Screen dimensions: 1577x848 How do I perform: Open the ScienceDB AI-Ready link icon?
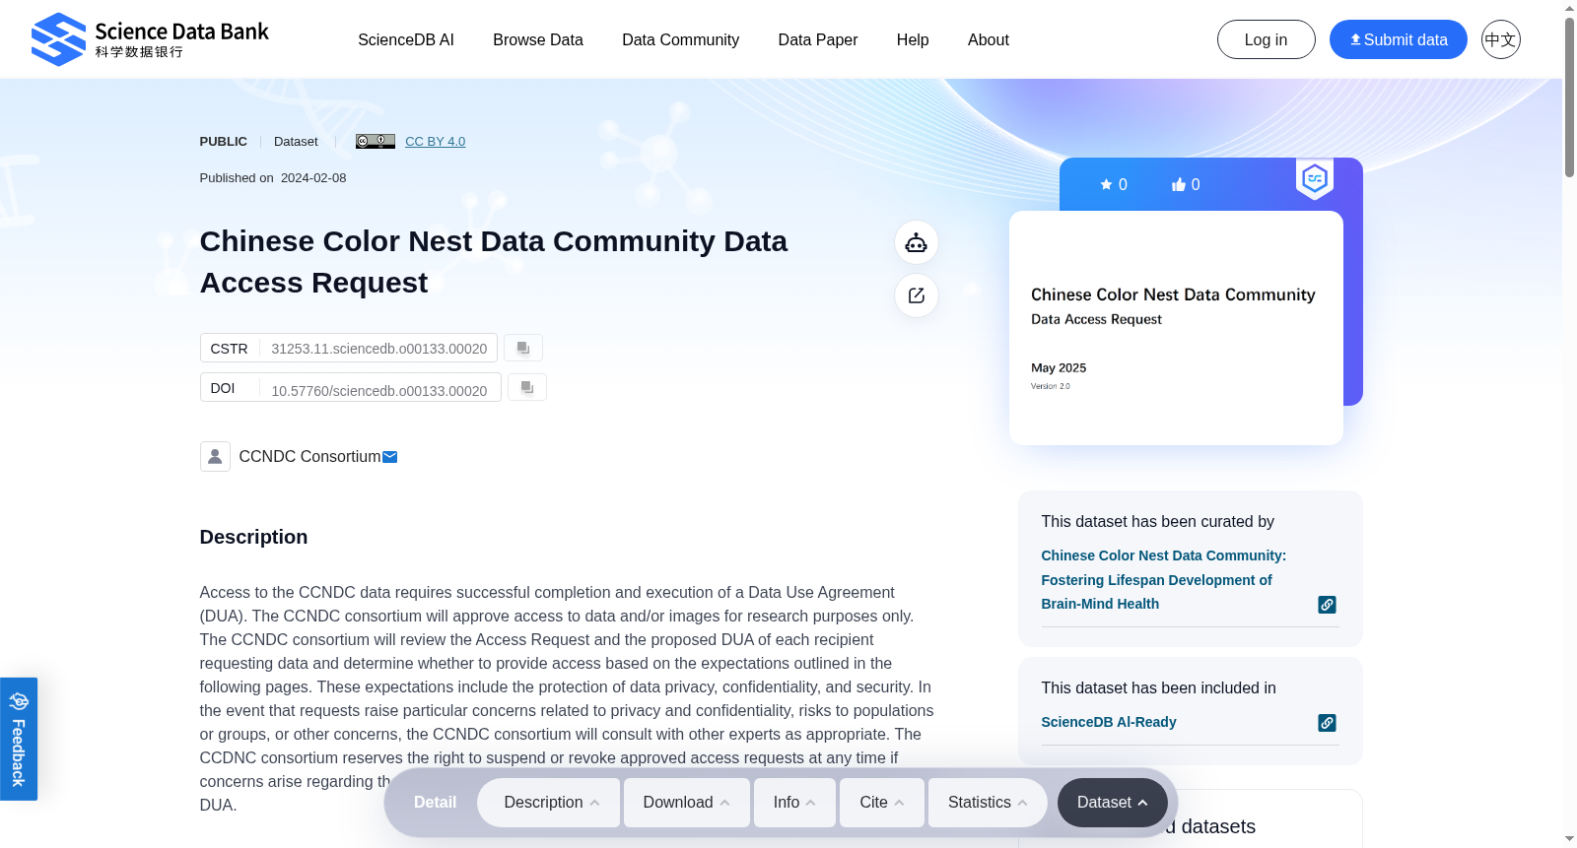coord(1328,723)
